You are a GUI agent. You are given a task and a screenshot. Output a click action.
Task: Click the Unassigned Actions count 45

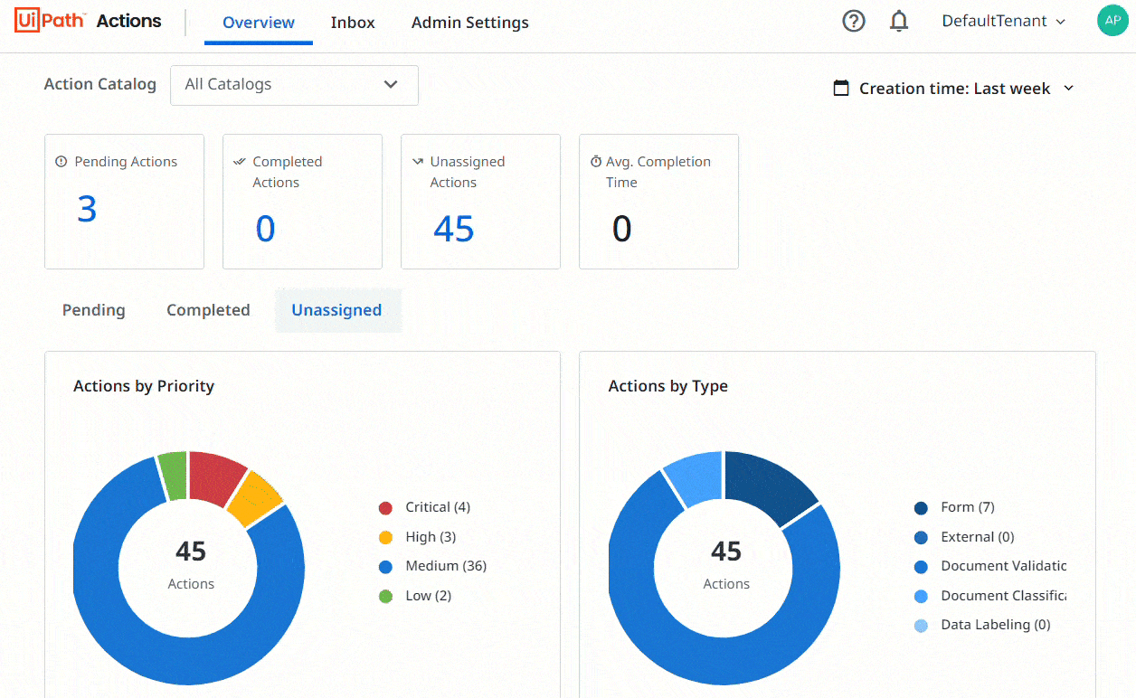453,229
